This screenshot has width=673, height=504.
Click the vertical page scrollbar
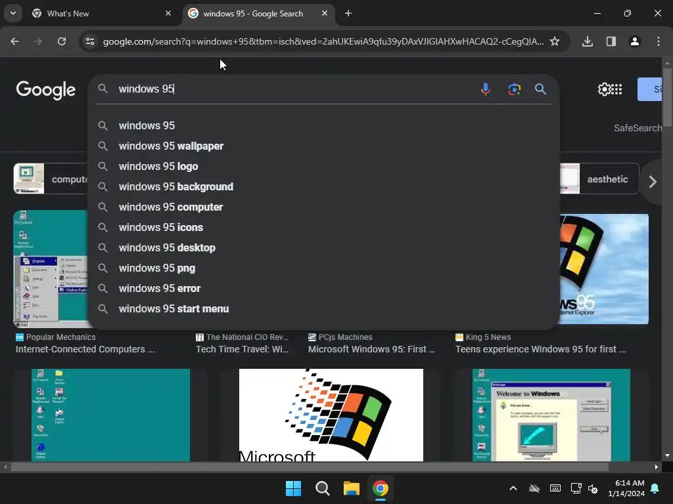[668, 97]
